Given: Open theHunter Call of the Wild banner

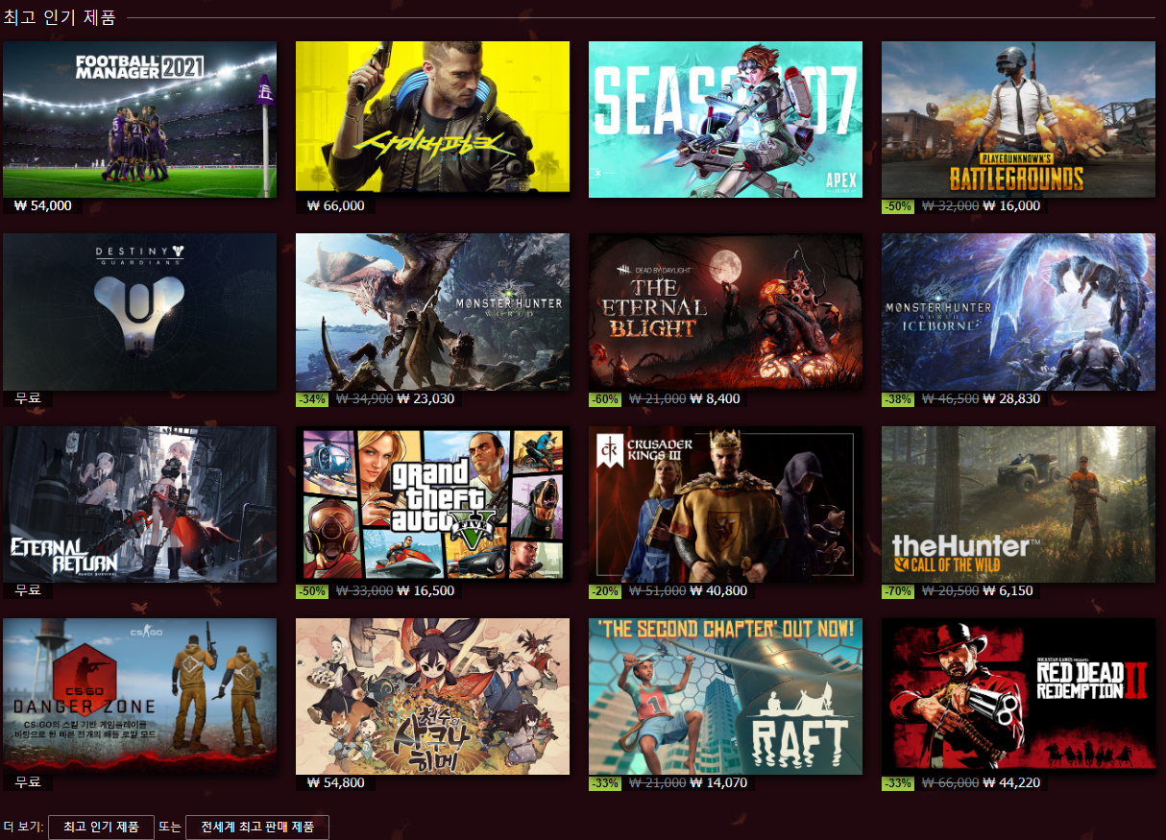Looking at the screenshot, I should point(1018,504).
